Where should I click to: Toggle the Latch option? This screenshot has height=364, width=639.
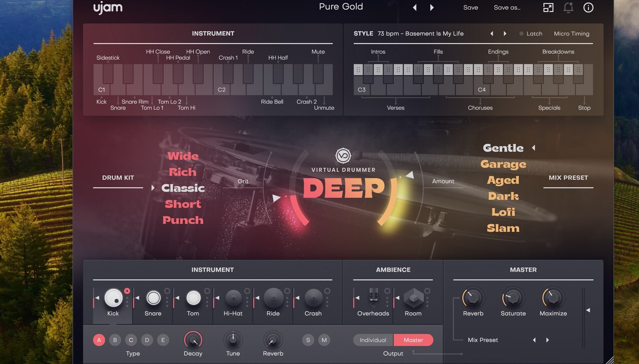click(531, 34)
